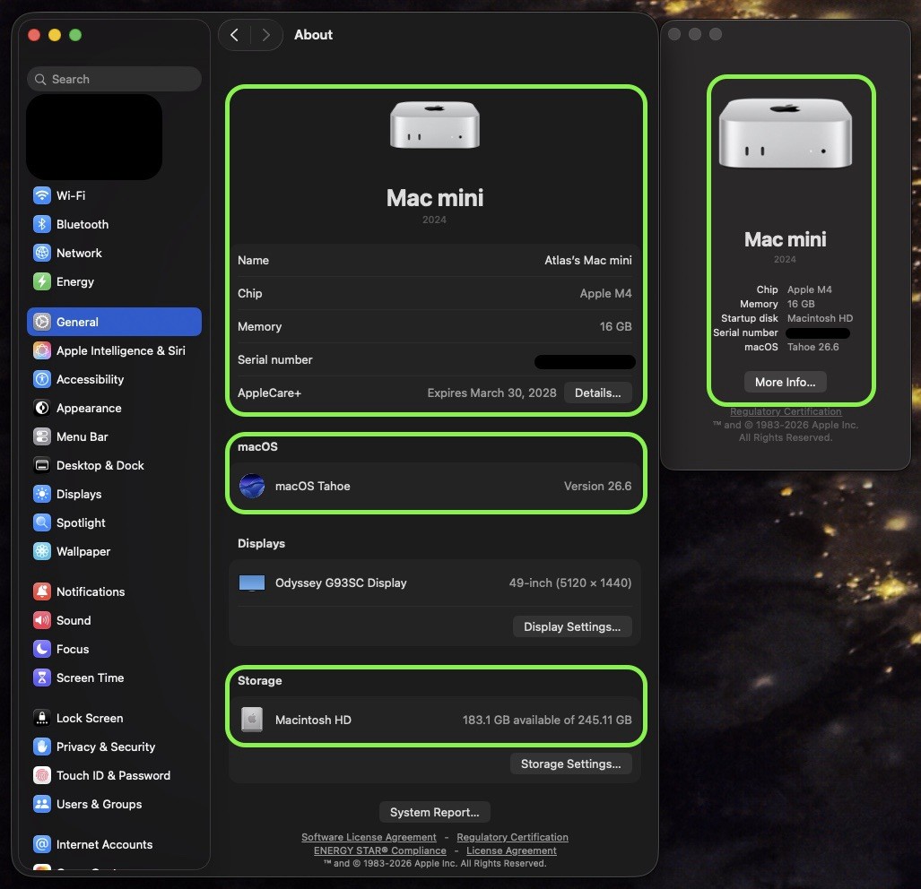Click the account profile block below Search
Image resolution: width=921 pixels, height=889 pixels.
(94, 137)
